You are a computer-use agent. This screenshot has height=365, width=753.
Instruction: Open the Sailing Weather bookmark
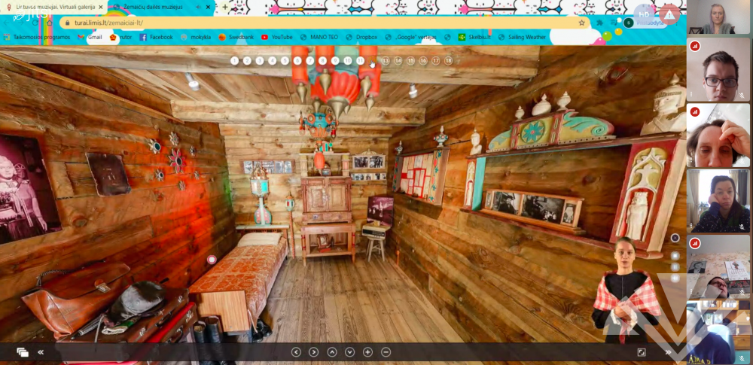pyautogui.click(x=522, y=37)
